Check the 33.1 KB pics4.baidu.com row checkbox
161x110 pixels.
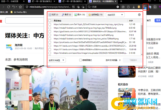point(50,42)
